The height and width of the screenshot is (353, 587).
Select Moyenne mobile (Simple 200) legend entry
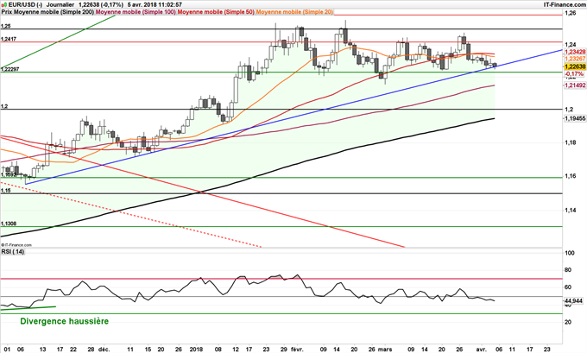tap(54, 12)
